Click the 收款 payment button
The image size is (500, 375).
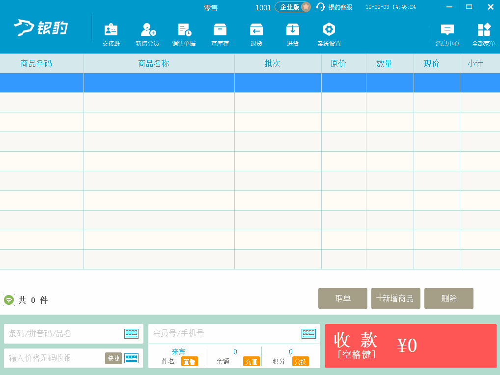coord(411,346)
